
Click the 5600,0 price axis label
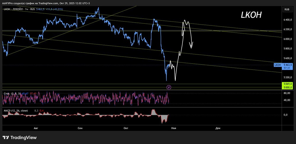tap(287, 58)
